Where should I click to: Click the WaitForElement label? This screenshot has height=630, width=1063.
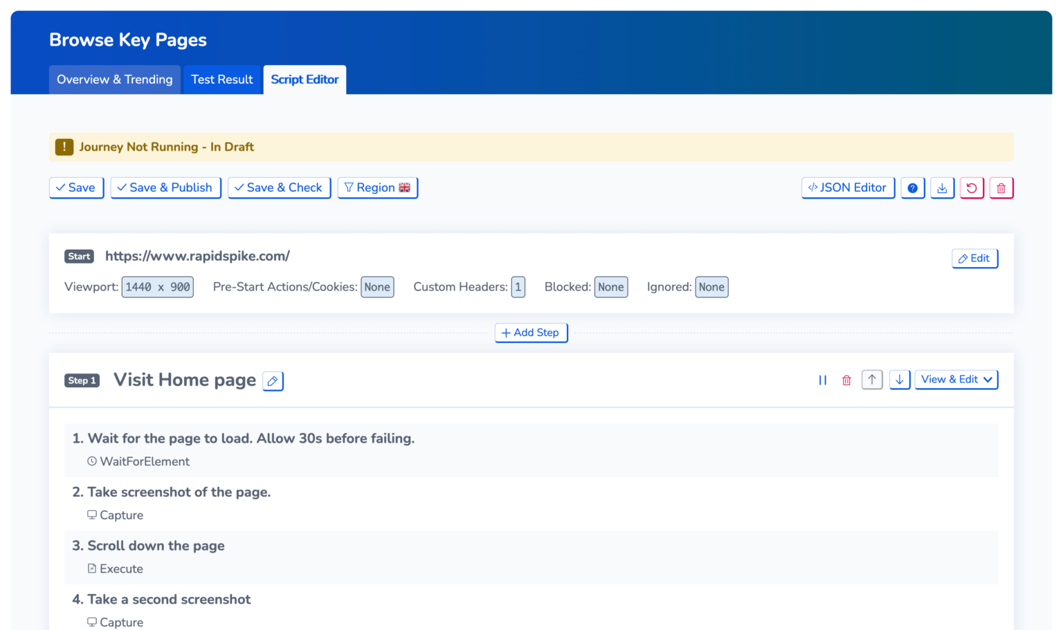click(x=145, y=461)
